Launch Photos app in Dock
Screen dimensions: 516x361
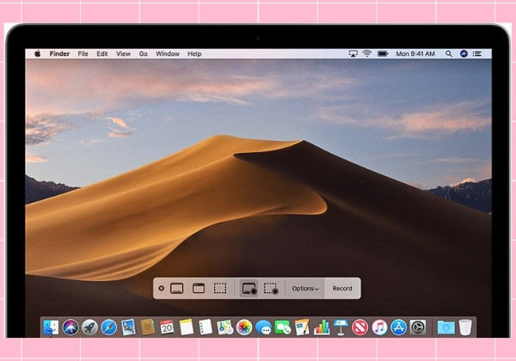click(244, 327)
